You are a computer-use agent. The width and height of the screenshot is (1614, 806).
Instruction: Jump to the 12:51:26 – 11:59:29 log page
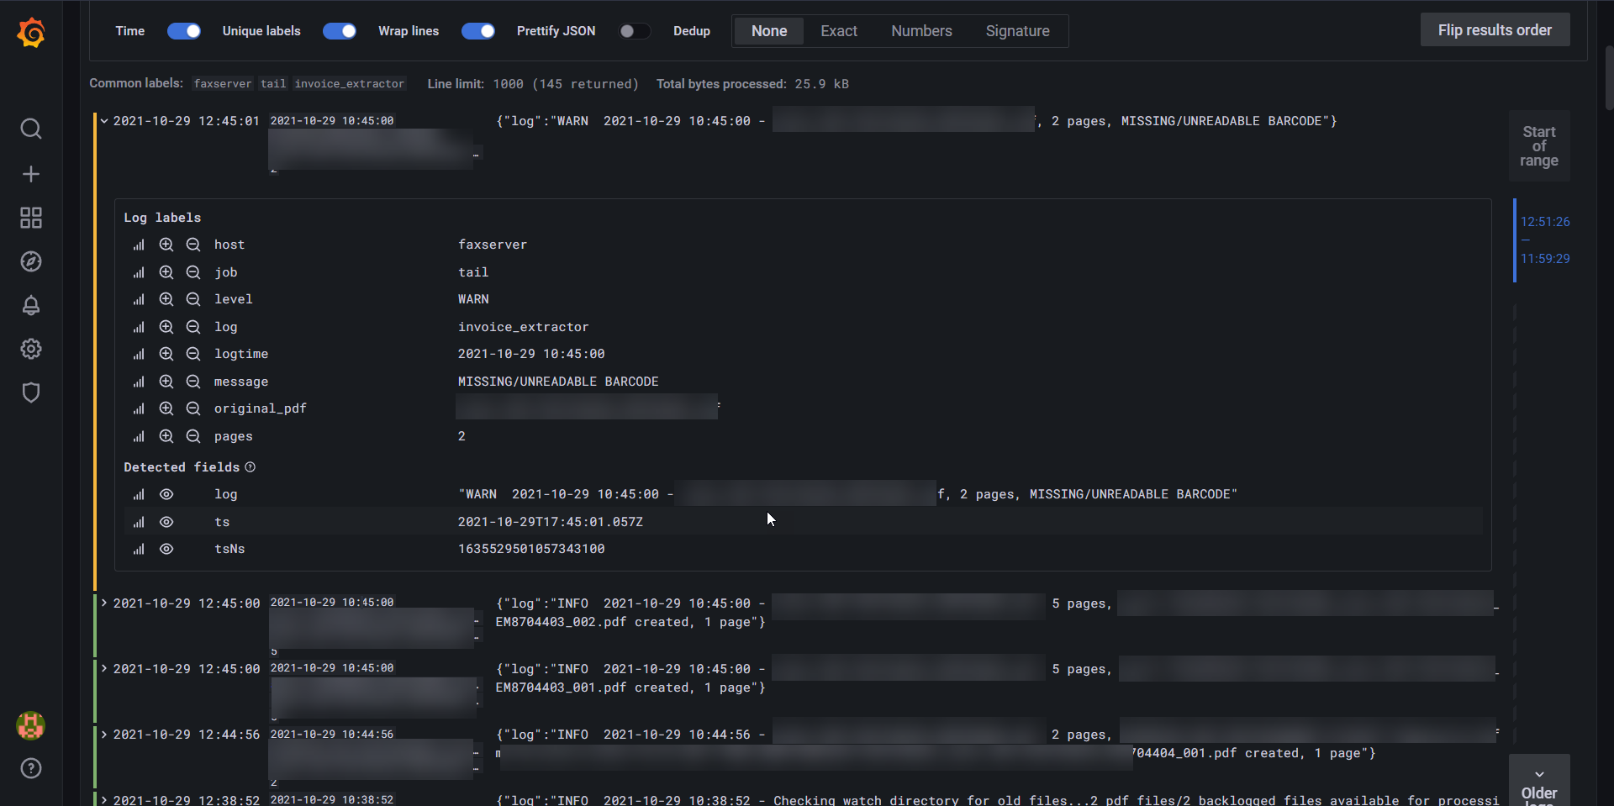click(x=1544, y=240)
